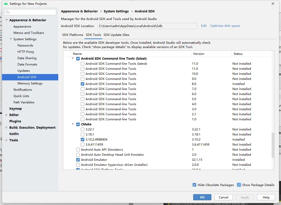Open SDK Update Sites tab

coord(116,35)
